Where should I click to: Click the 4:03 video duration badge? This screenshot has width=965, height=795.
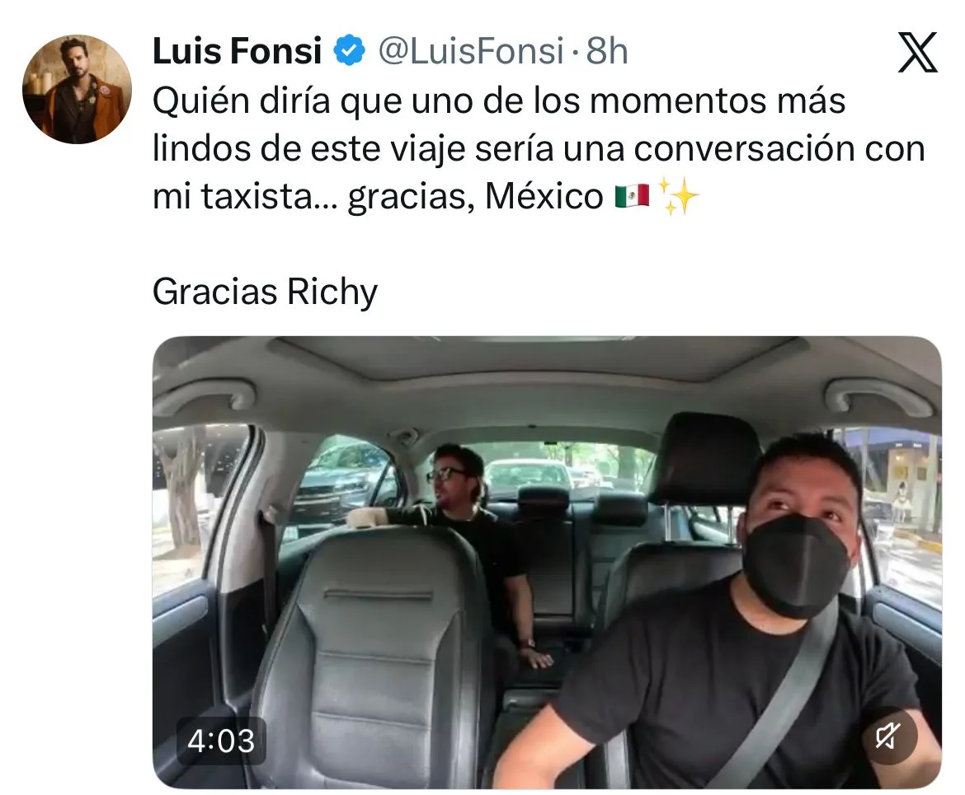(x=221, y=741)
